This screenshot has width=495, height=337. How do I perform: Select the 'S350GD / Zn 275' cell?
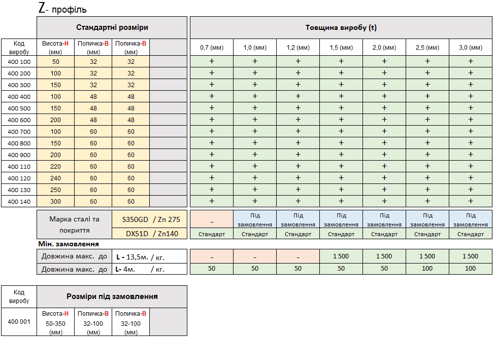point(150,219)
